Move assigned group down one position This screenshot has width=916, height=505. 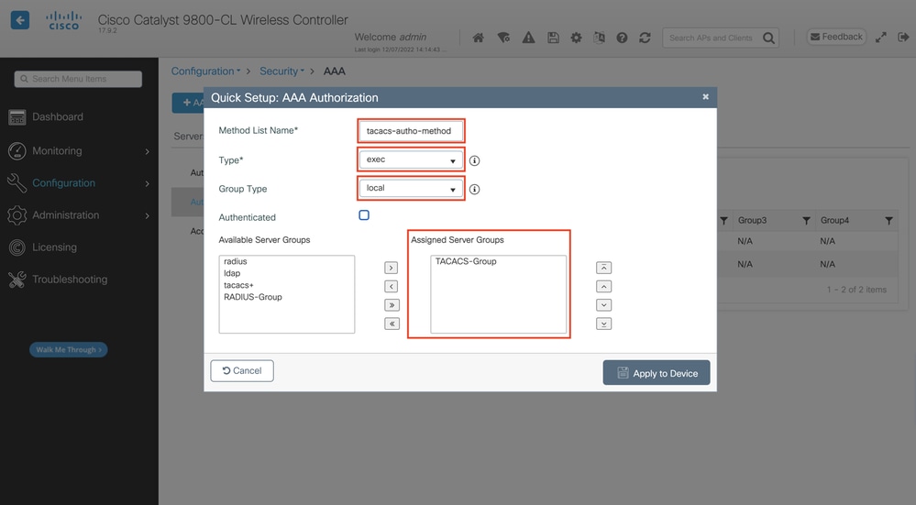pyautogui.click(x=603, y=305)
